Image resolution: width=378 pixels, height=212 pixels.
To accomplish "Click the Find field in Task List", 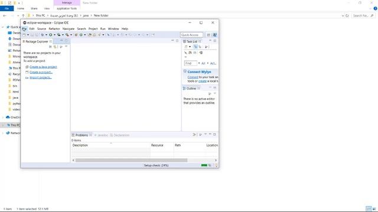I will click(x=190, y=63).
